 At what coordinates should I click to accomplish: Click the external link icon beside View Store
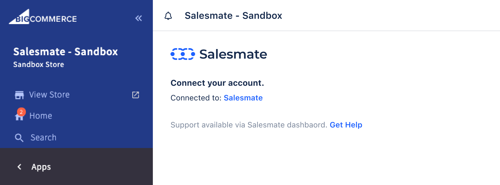136,95
